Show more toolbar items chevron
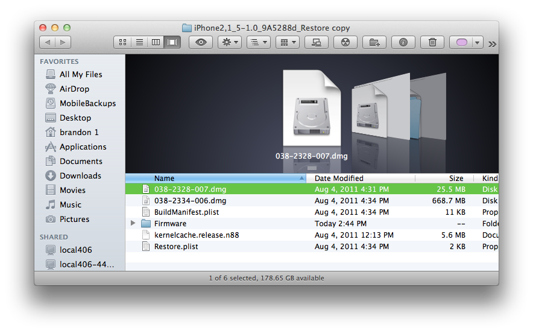The width and height of the screenshot is (533, 333). (x=492, y=44)
